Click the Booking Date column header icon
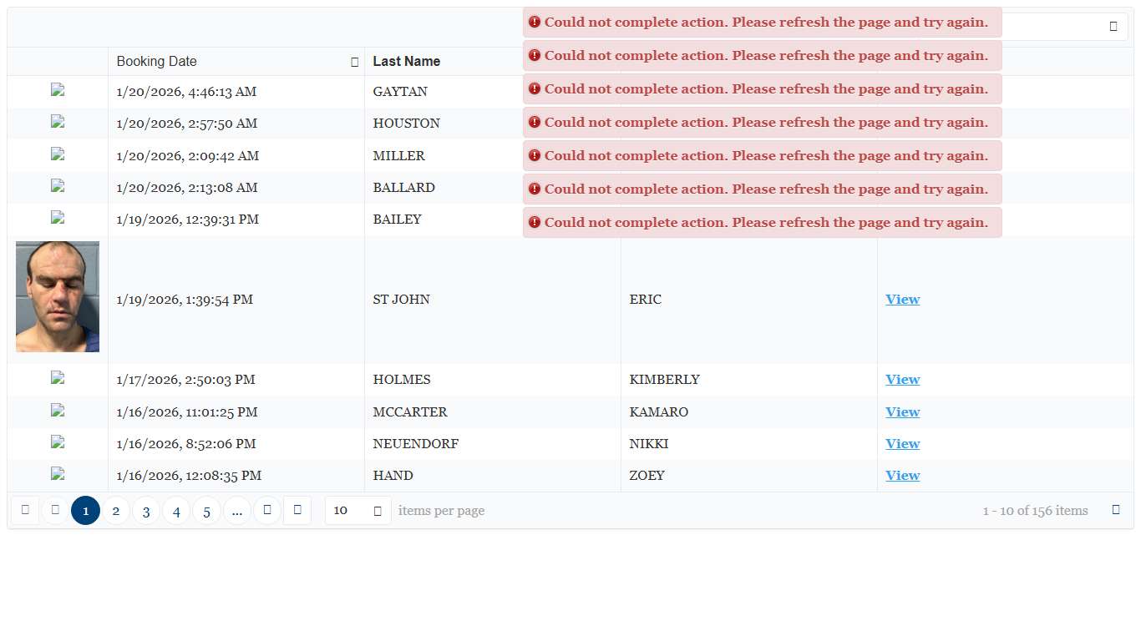Image resolution: width=1141 pixels, height=641 pixels. [355, 62]
